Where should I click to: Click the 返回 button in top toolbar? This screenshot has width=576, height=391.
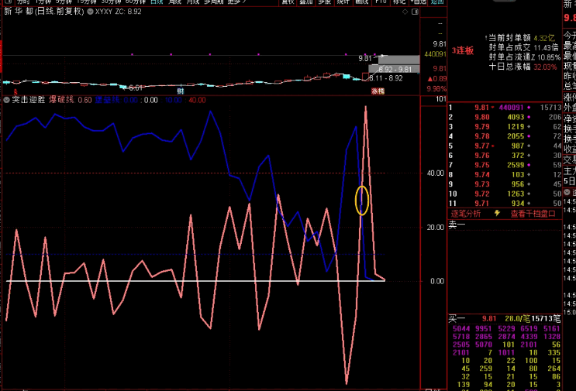coord(437,2)
